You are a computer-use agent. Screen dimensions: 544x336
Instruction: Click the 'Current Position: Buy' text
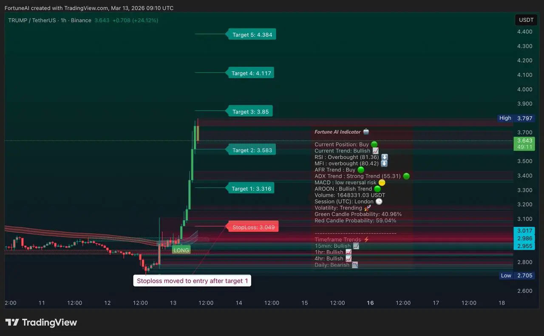[x=342, y=144]
